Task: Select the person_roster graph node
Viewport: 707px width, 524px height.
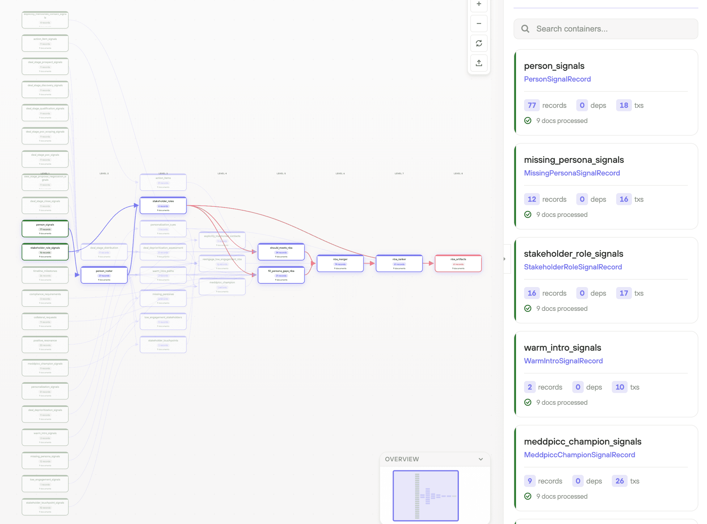Action: coord(104,275)
